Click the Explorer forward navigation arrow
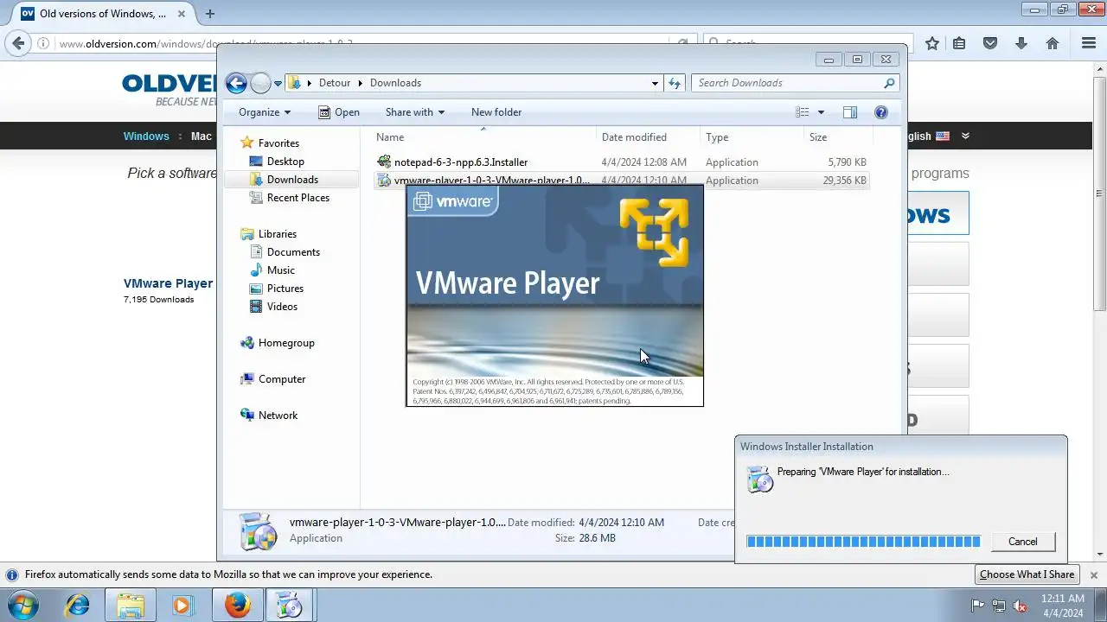 [x=260, y=83]
